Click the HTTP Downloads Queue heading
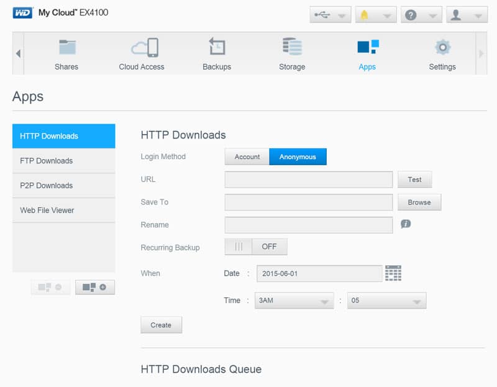497x387 pixels. (x=201, y=369)
